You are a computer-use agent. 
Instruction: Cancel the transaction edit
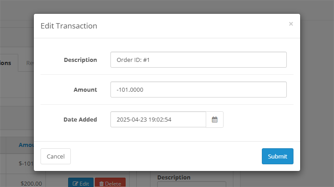click(56, 156)
